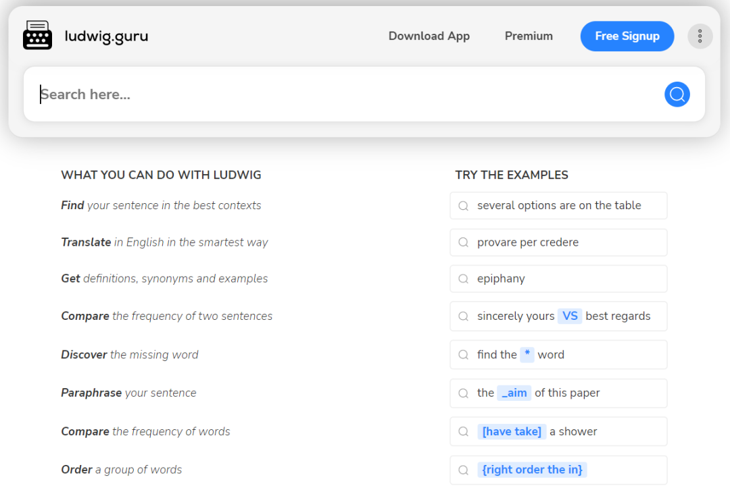Screen dimensions: 730x494
Task: Click the VS badge in the compare example
Action: click(570, 316)
